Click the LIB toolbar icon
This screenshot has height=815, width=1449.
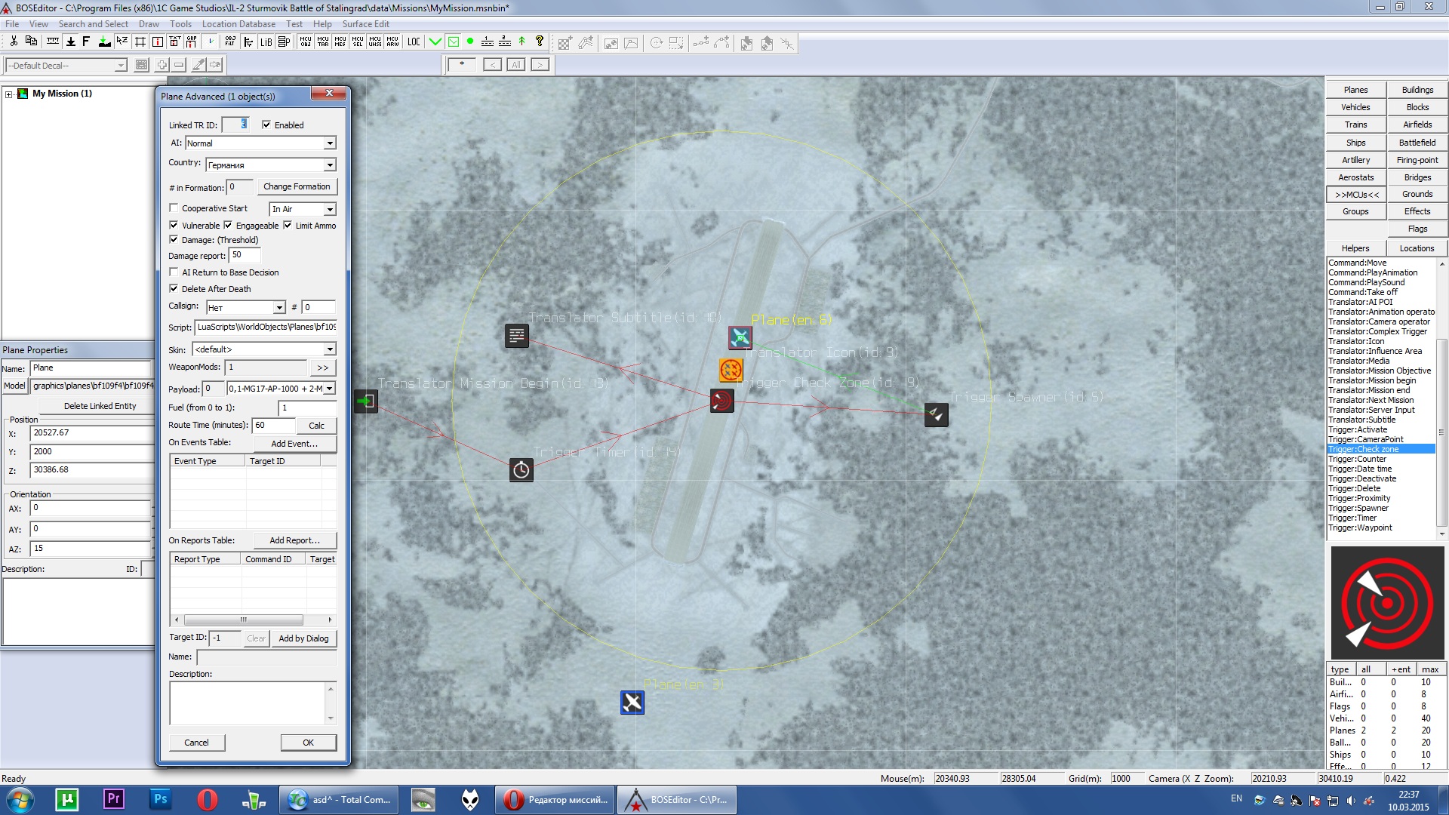pyautogui.click(x=266, y=42)
